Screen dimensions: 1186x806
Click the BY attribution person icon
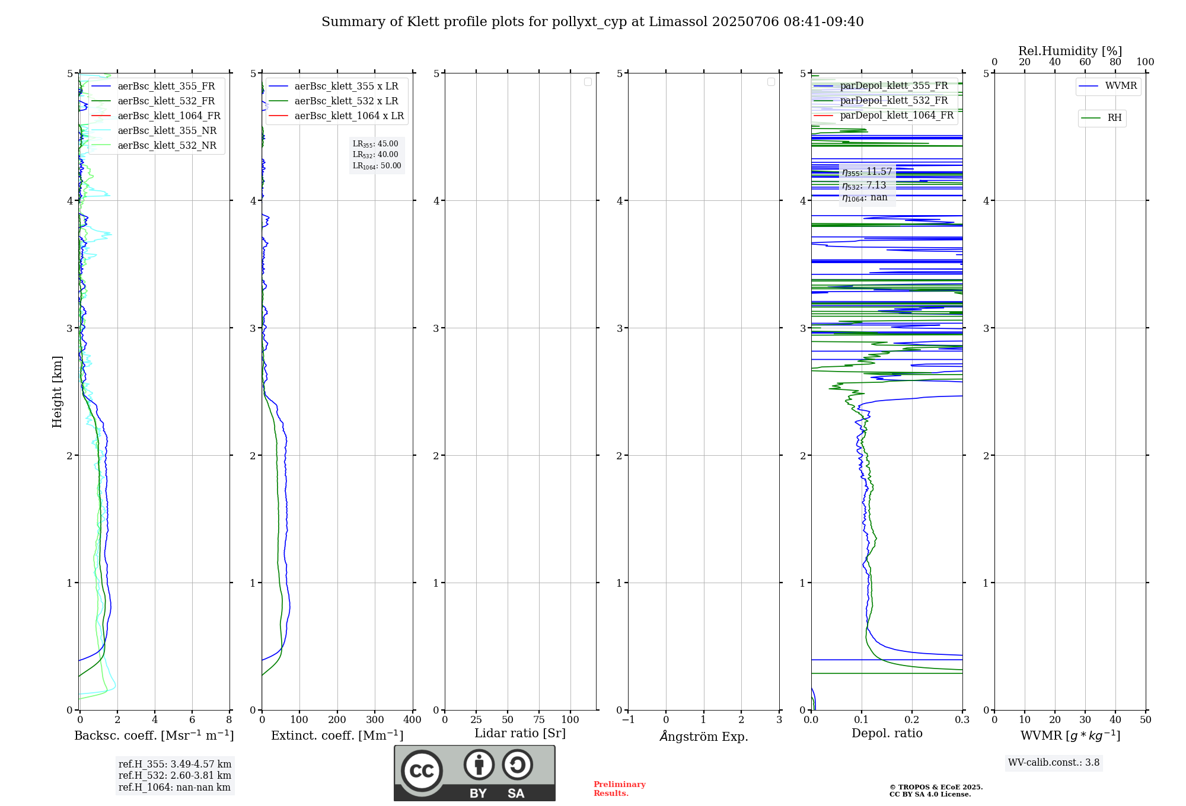pos(479,765)
